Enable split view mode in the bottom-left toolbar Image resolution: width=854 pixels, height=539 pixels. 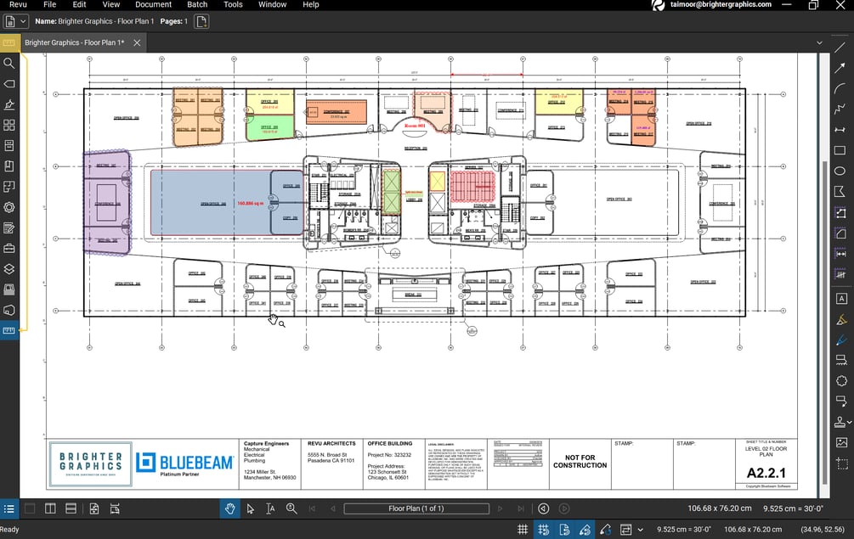(48, 508)
